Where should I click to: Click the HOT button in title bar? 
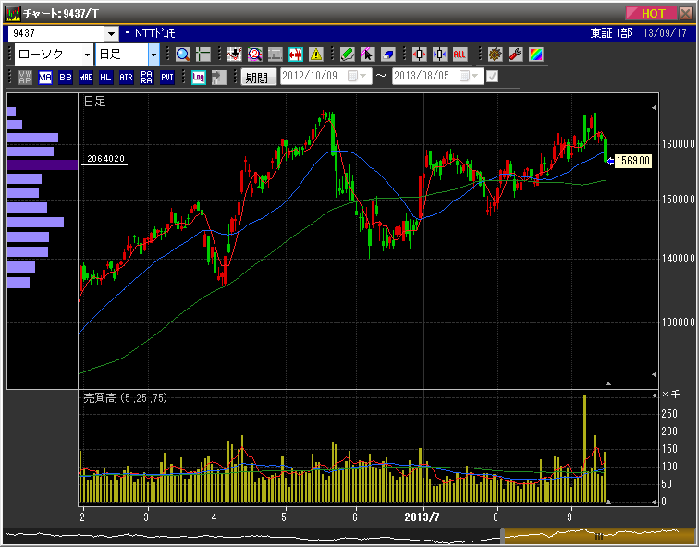pyautogui.click(x=653, y=13)
